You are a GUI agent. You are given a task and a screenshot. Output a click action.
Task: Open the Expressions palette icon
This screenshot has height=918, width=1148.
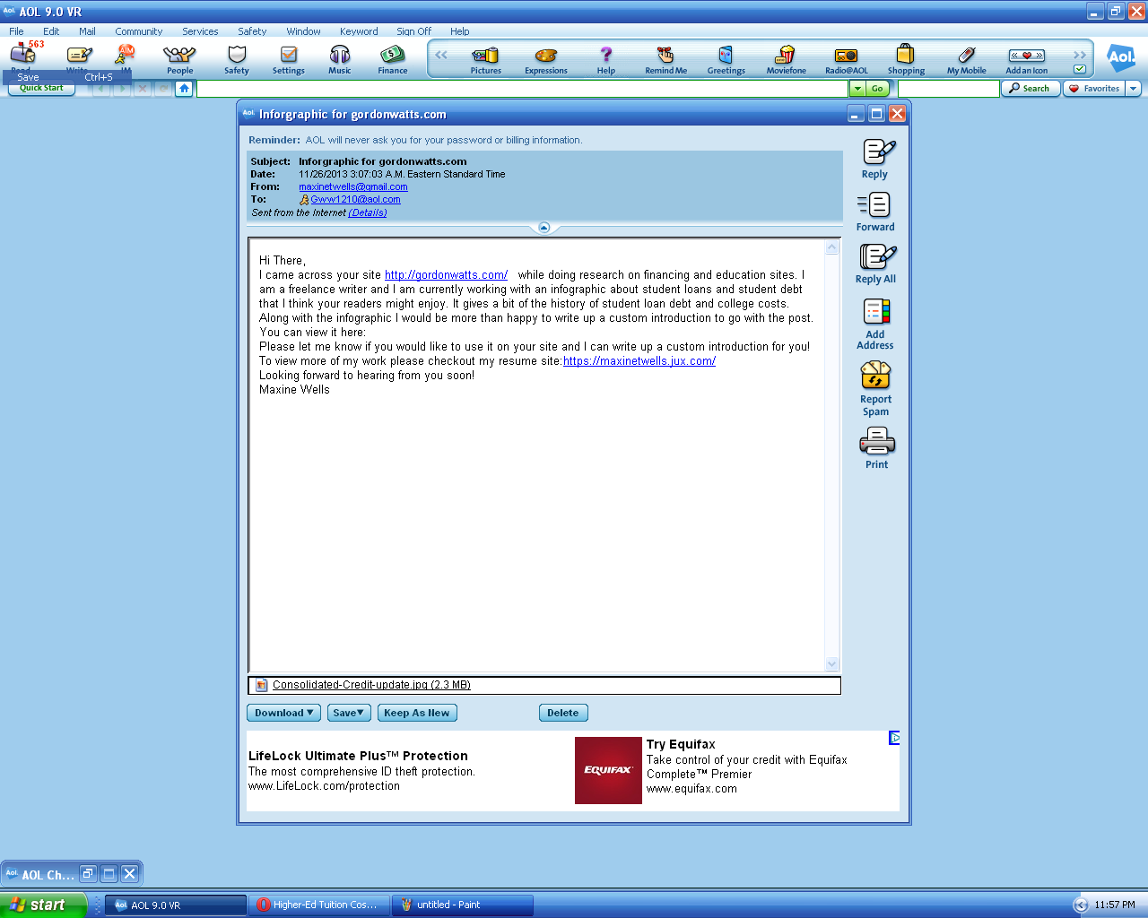[546, 59]
